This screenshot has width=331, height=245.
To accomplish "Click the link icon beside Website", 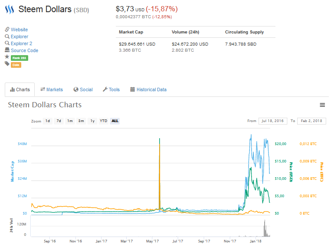I will (7, 29).
